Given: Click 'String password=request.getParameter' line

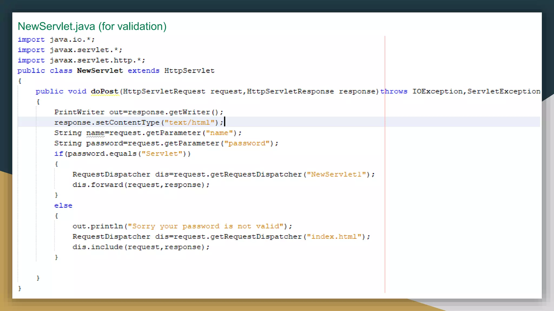Looking at the screenshot, I should [x=137, y=143].
